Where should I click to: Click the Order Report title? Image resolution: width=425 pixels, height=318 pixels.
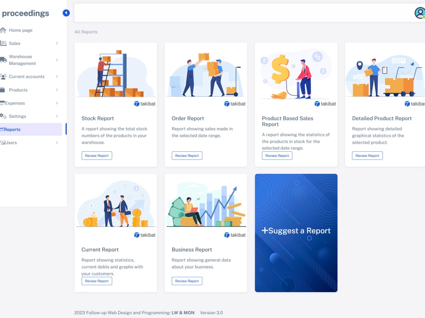pyautogui.click(x=188, y=118)
